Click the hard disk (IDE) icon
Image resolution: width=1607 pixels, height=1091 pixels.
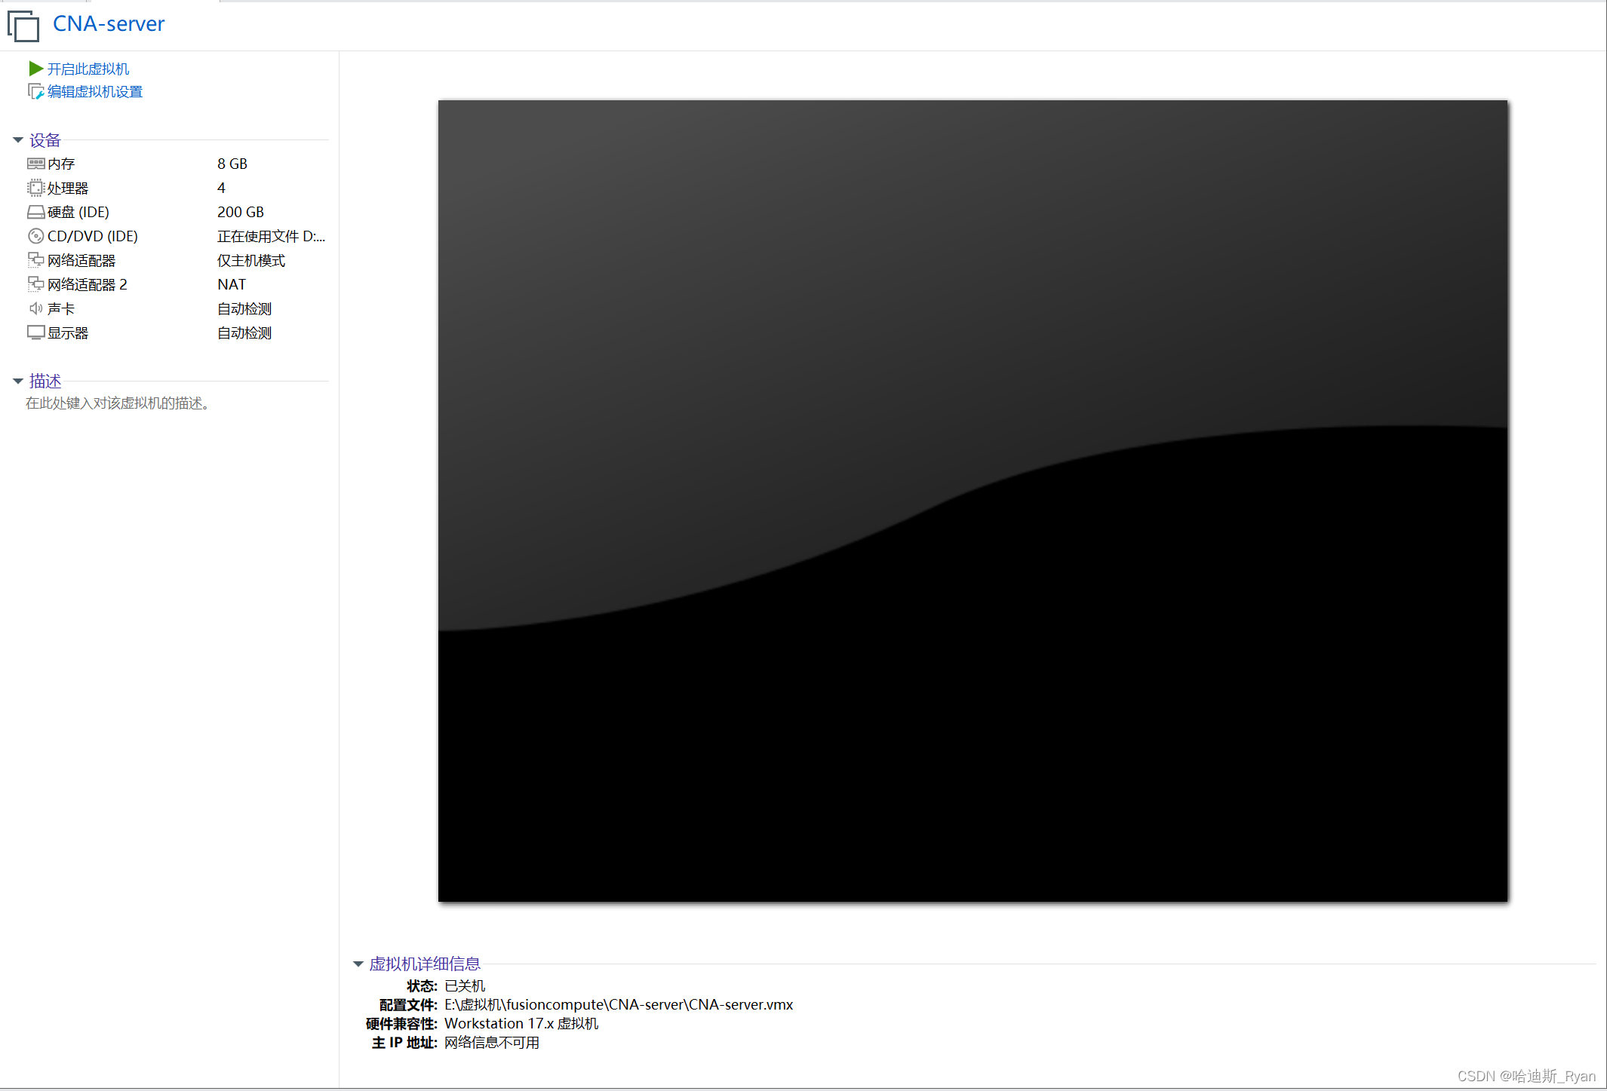(x=35, y=212)
